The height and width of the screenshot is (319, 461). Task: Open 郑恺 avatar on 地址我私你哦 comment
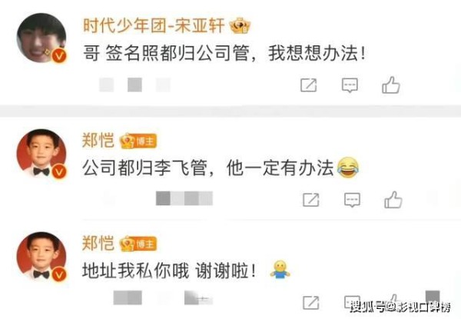coord(41,257)
